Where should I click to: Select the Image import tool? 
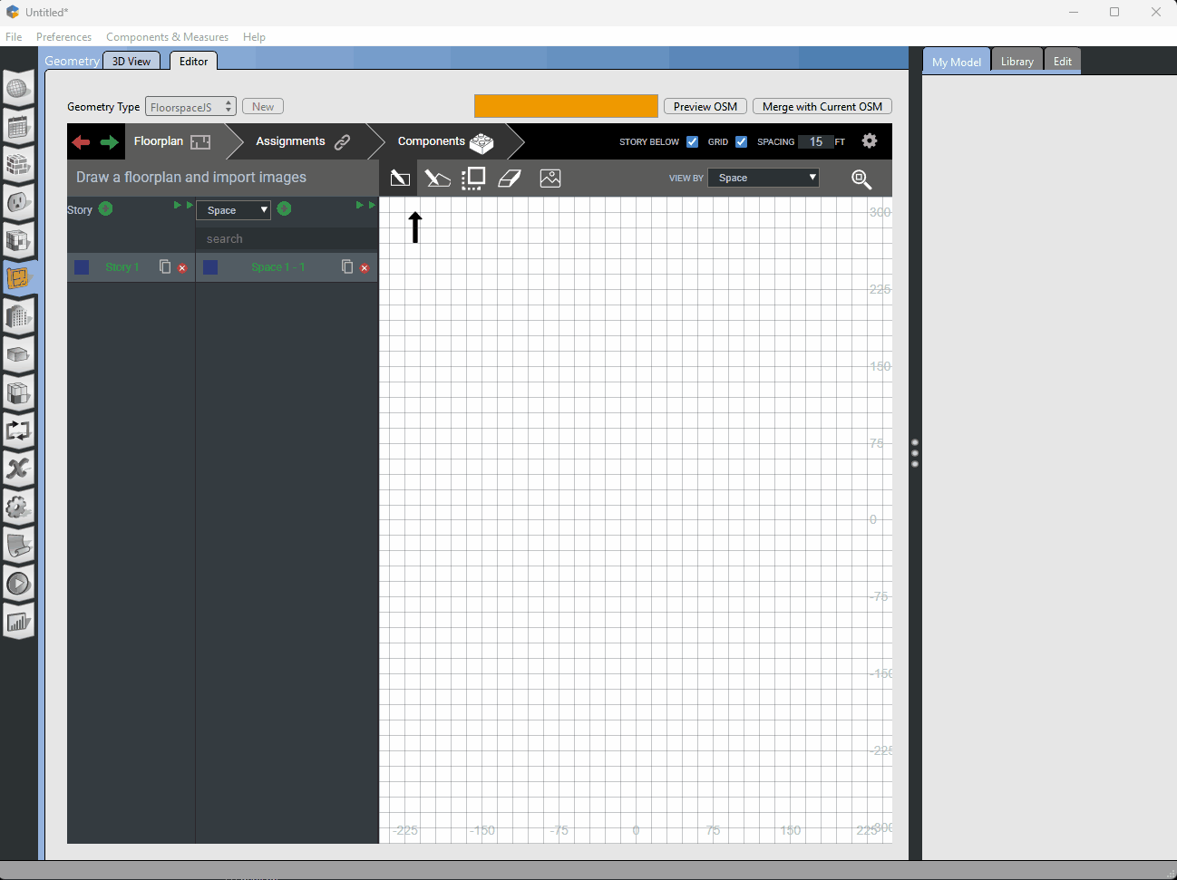tap(550, 179)
